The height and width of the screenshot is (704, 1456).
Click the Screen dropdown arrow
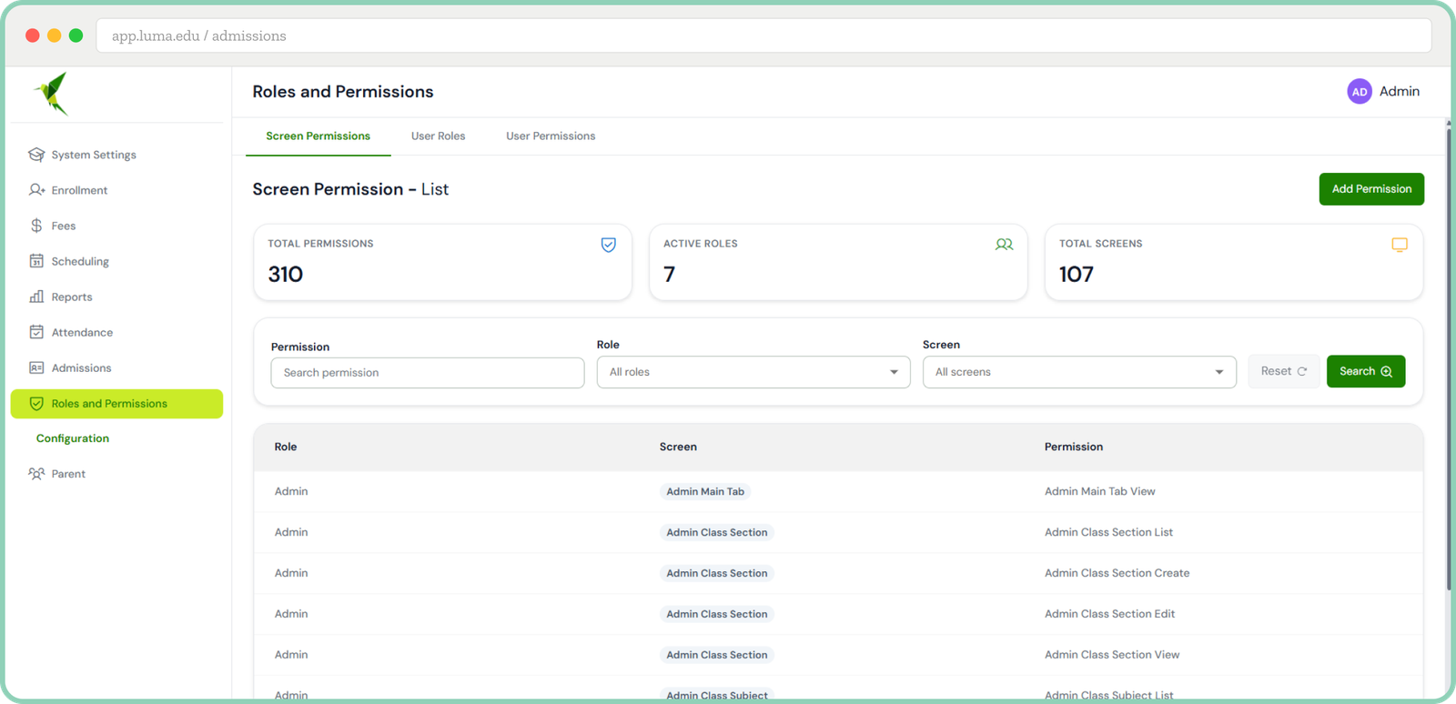coord(1219,372)
